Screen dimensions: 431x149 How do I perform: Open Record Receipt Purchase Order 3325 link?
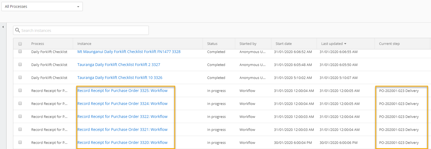pos(122,91)
